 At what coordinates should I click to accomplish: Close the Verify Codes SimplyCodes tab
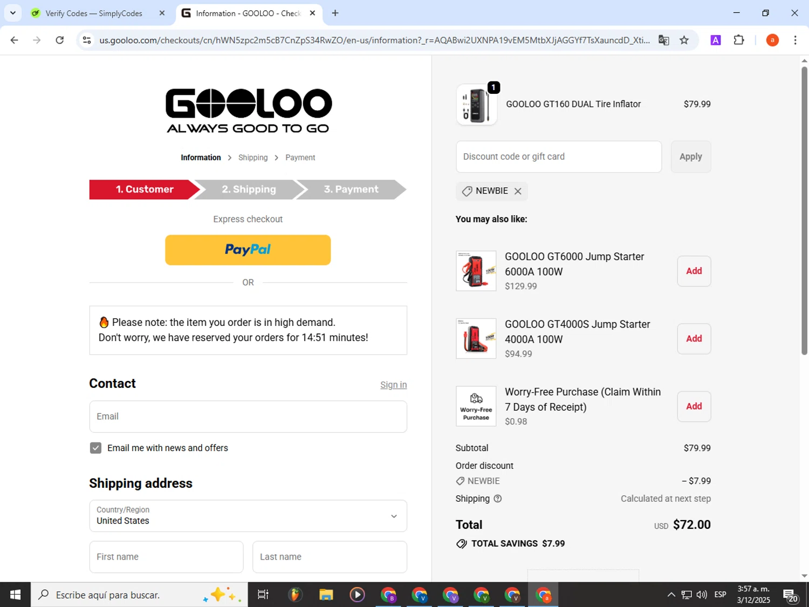coord(162,13)
